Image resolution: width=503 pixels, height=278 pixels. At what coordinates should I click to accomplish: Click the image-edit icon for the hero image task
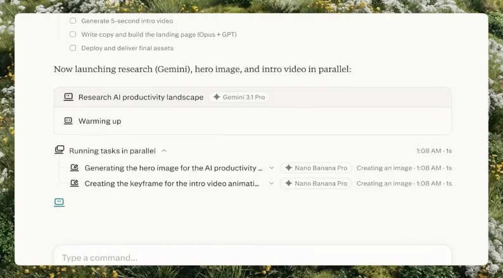[74, 168]
